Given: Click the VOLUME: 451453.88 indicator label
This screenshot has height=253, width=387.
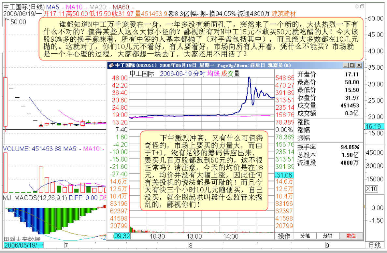Looking at the screenshot, I should (33, 149).
